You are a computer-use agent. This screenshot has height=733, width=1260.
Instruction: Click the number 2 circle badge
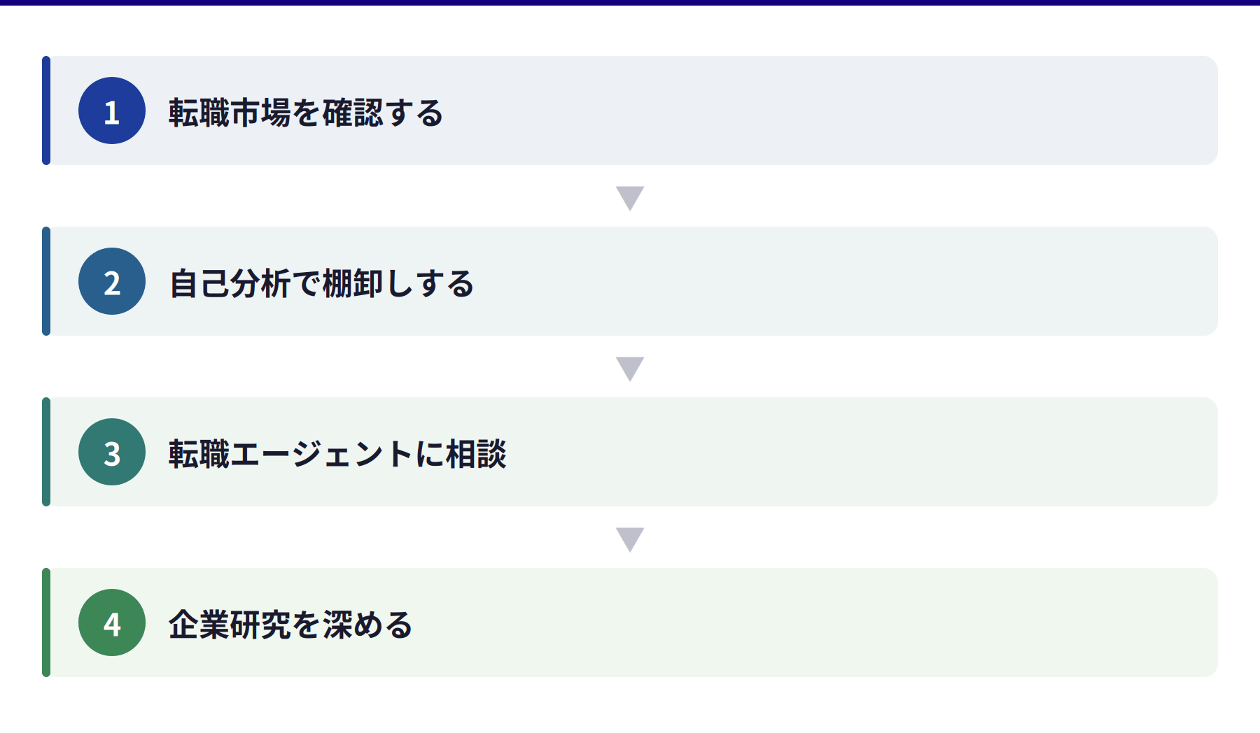[112, 281]
